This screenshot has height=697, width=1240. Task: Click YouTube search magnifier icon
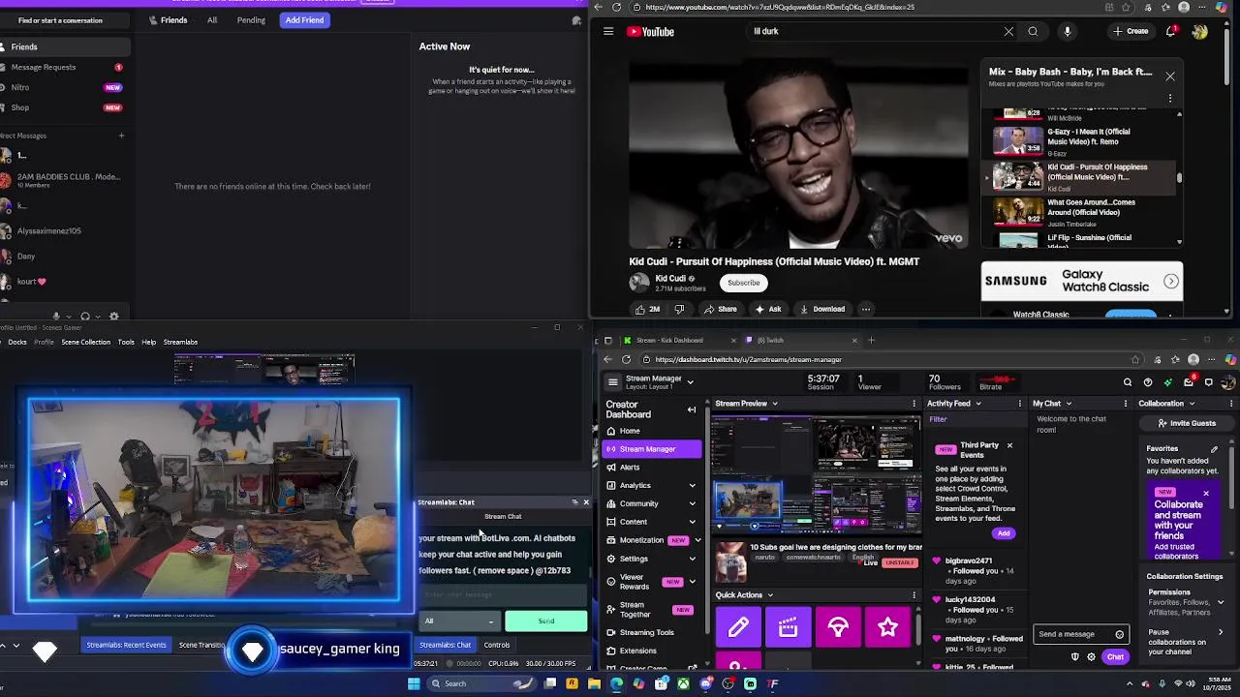point(1033,31)
